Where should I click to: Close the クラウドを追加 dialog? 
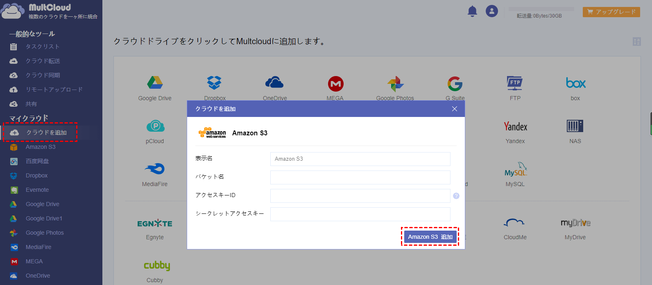(x=455, y=109)
